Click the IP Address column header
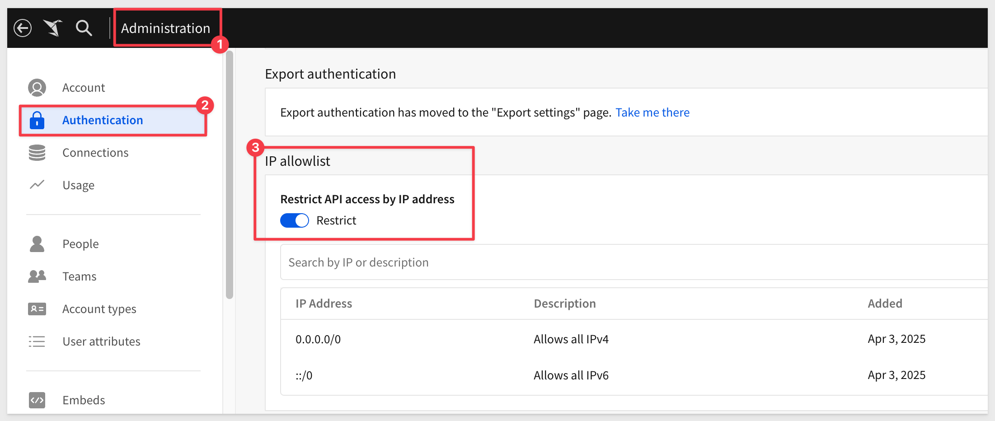 (324, 304)
